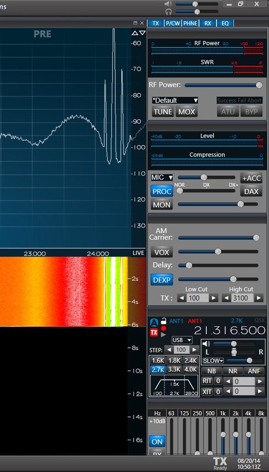The height and width of the screenshot is (472, 269).
Task: Click the slice lock padlock icon
Action: click(164, 321)
